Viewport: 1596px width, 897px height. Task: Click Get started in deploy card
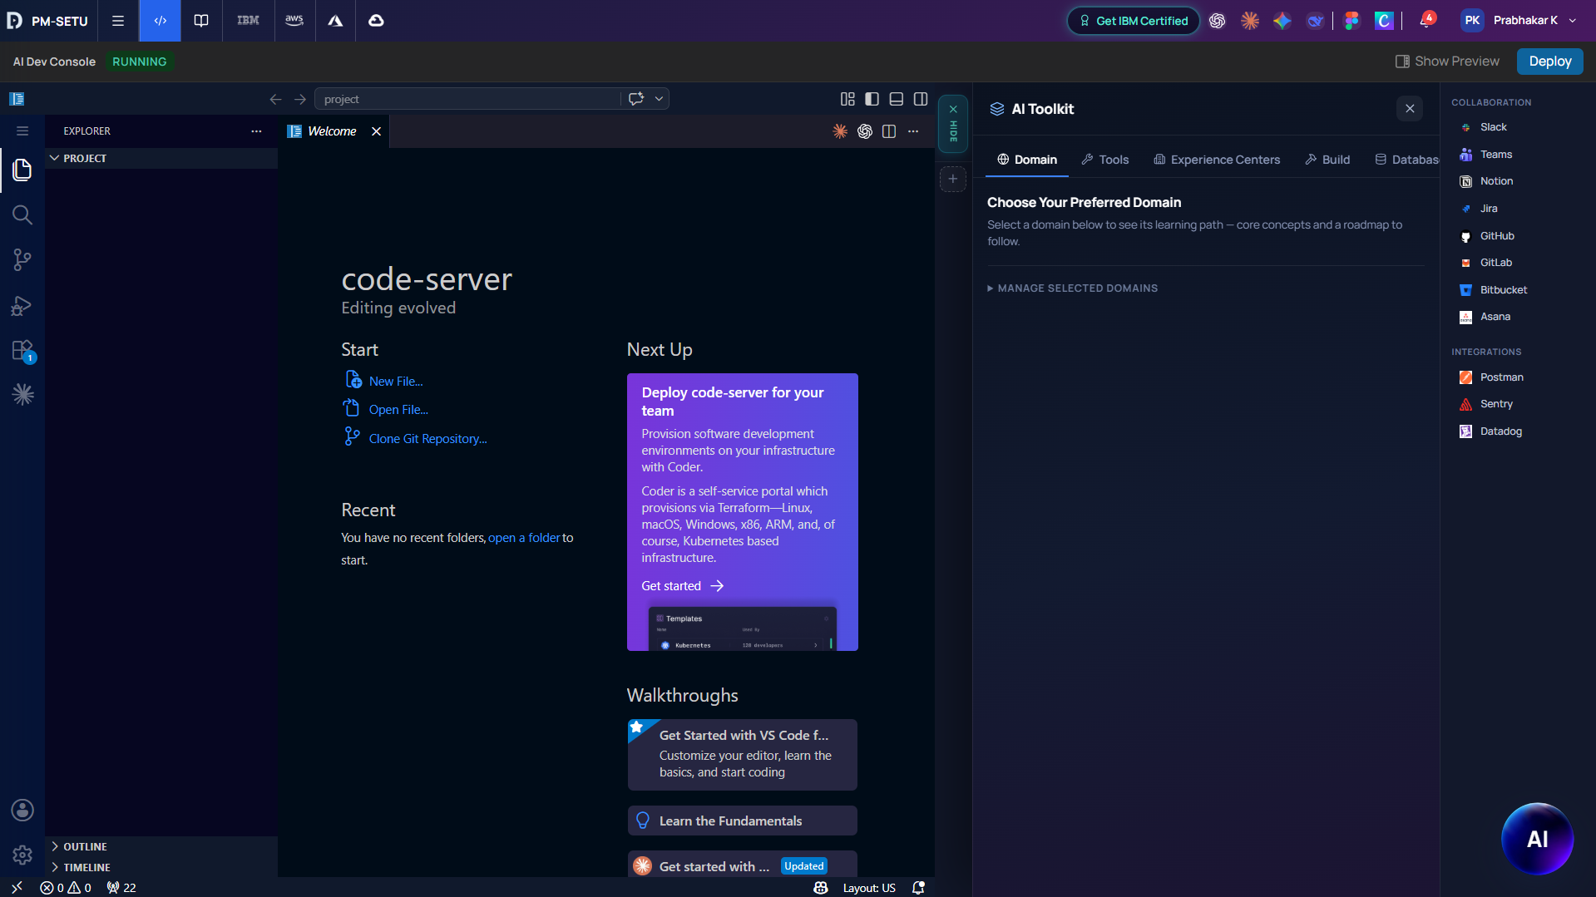click(682, 586)
